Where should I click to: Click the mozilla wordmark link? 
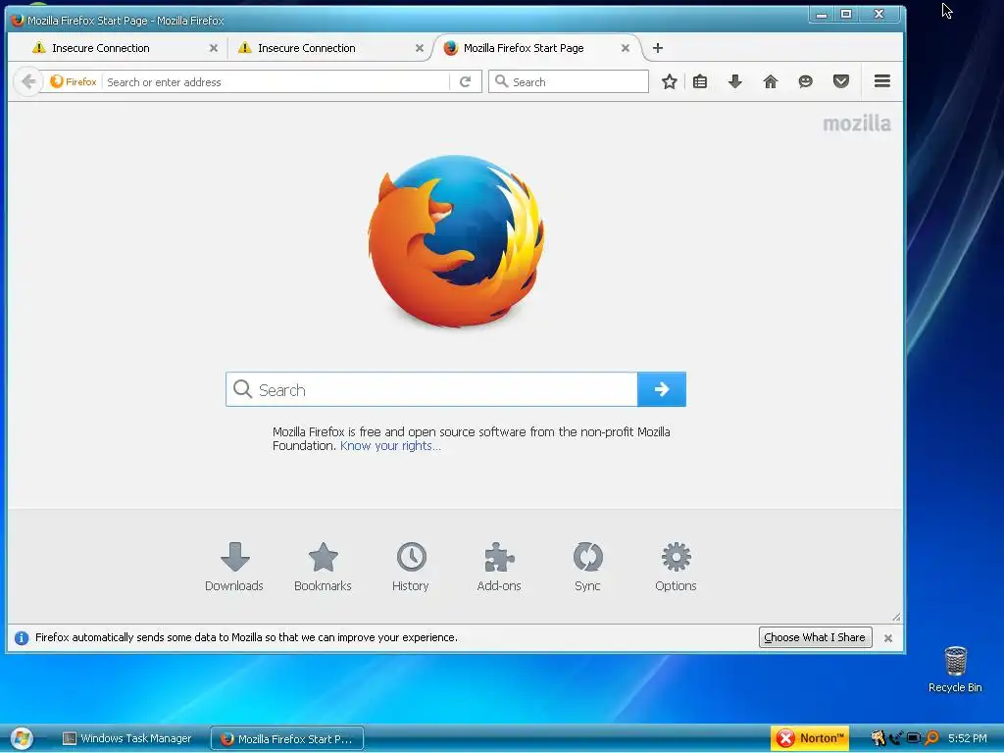tap(857, 124)
